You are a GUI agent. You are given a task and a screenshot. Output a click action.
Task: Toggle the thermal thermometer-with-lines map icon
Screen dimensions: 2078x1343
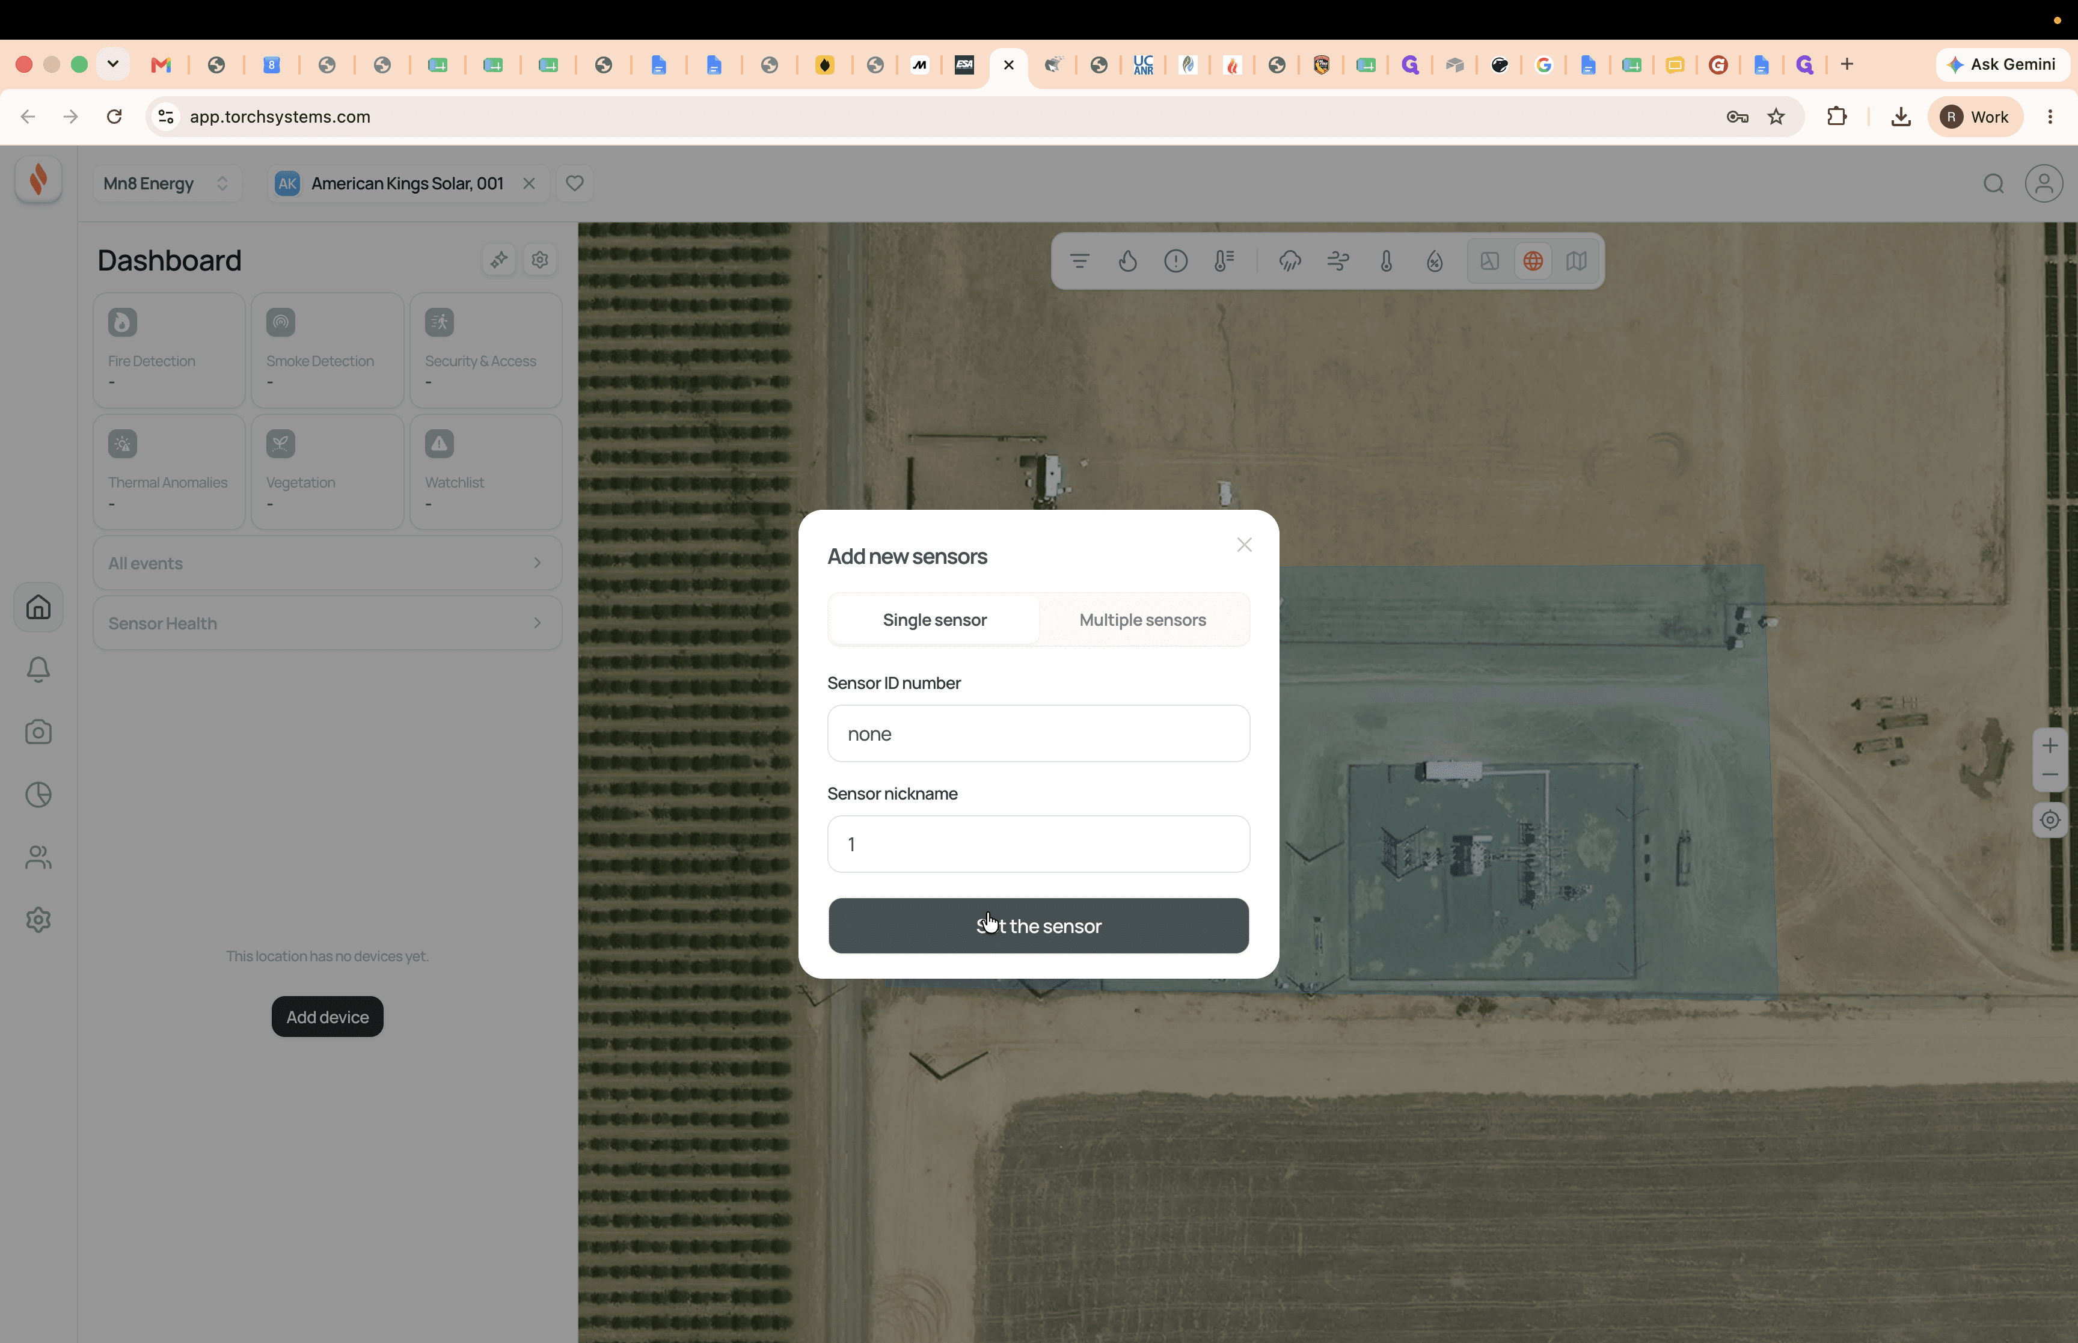[x=1224, y=261]
